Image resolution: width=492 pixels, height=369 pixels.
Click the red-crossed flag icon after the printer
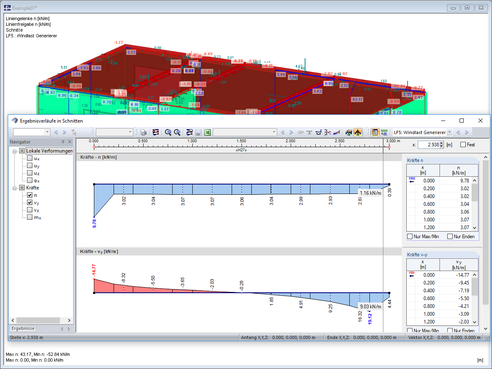[x=156, y=132]
